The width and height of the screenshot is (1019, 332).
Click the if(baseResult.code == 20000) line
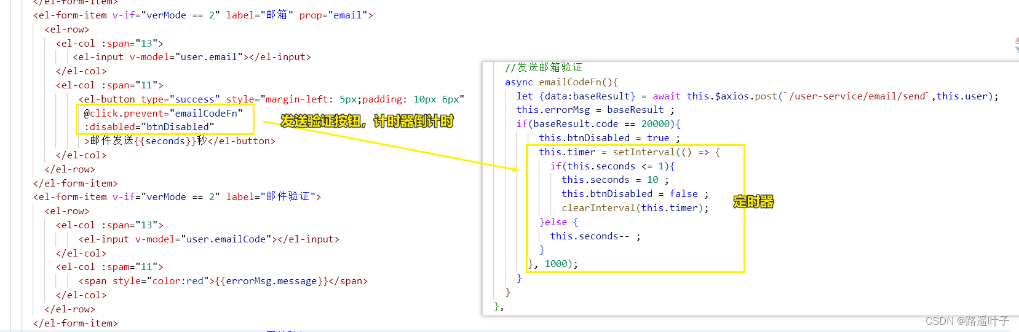click(x=598, y=124)
